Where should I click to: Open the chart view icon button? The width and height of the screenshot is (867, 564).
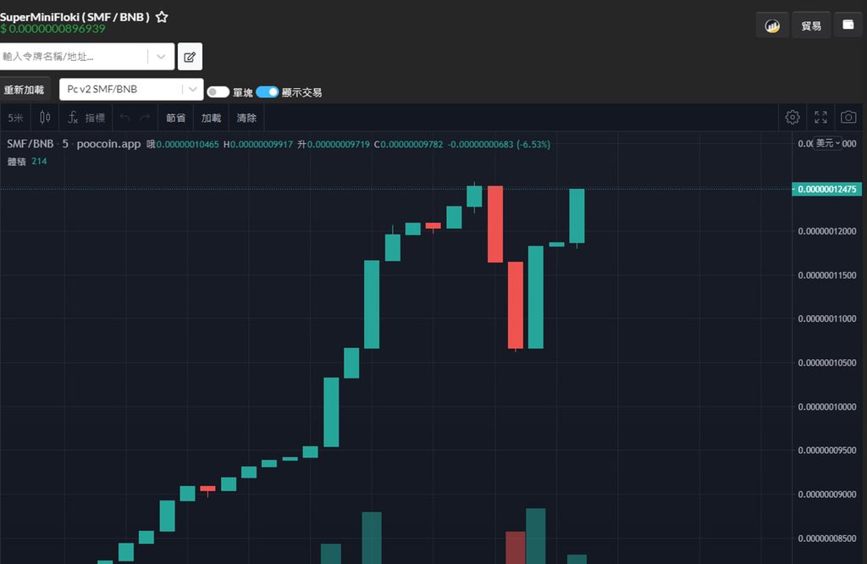click(x=772, y=25)
